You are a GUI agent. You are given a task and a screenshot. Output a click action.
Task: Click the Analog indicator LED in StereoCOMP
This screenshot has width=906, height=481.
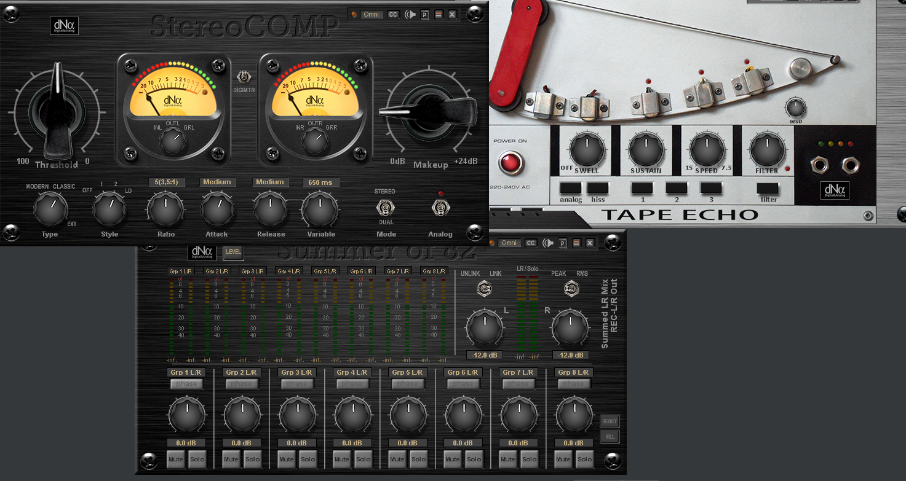point(440,194)
